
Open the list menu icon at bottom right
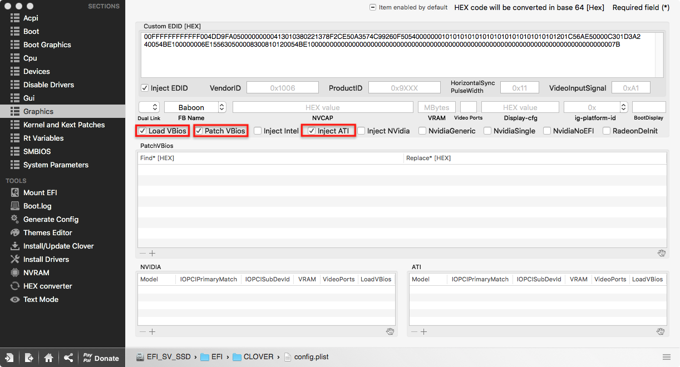[x=666, y=356]
